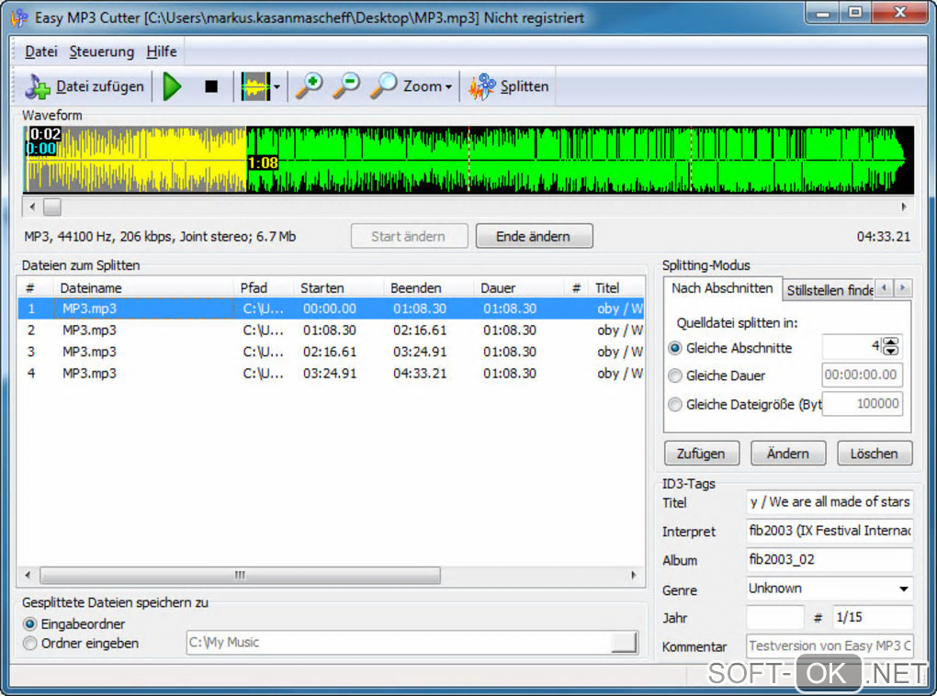This screenshot has width=937, height=696.
Task: Click the browse button beside folder path
Action: point(625,642)
